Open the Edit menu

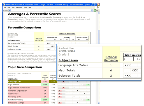tap(9, 8)
